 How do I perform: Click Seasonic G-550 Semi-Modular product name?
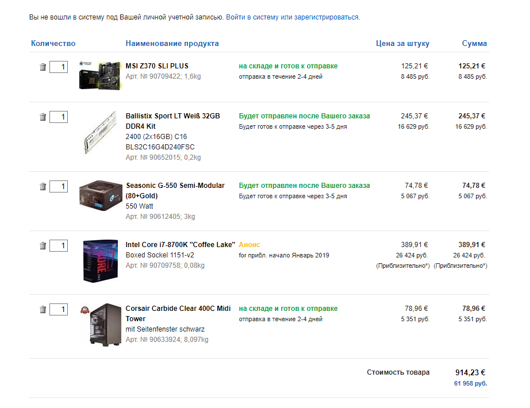(x=175, y=186)
